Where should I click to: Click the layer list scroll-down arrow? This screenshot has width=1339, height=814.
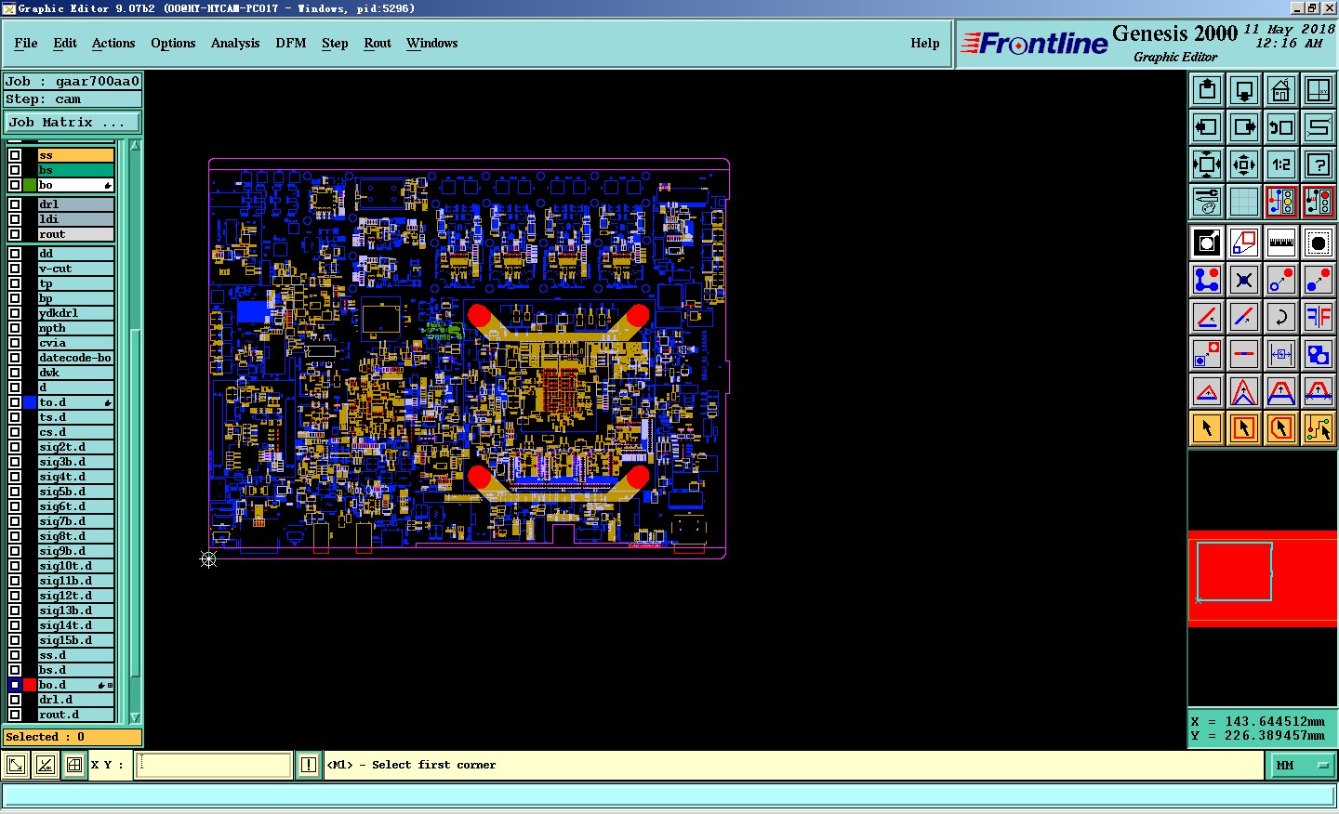point(136,716)
